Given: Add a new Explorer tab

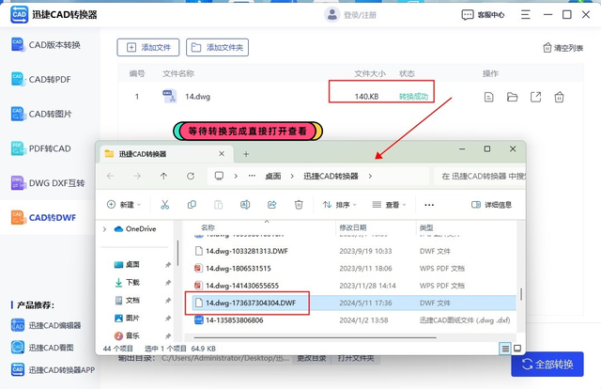Looking at the screenshot, I should point(246,154).
